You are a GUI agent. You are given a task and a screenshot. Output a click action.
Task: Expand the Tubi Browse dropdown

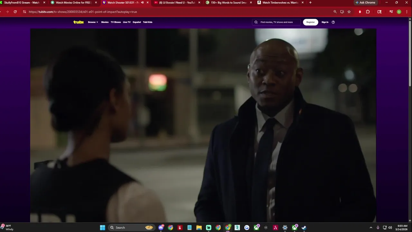[93, 22]
